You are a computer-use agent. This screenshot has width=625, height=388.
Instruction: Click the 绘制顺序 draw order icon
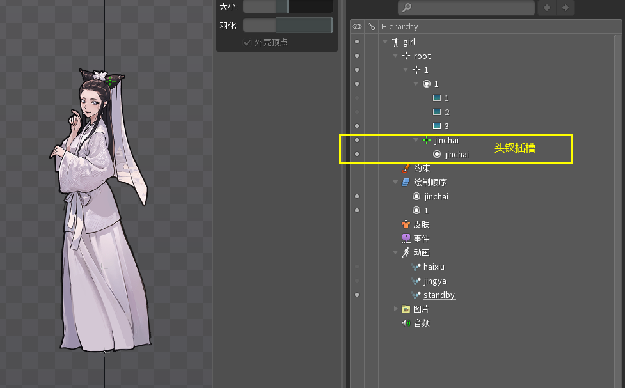(x=405, y=183)
